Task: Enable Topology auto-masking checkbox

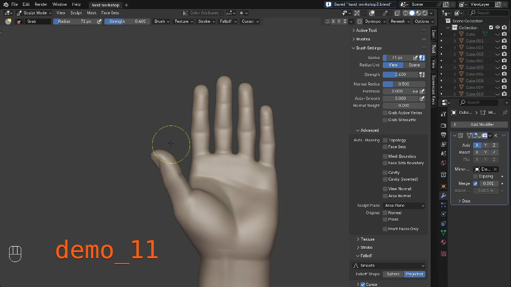Action: click(x=385, y=140)
